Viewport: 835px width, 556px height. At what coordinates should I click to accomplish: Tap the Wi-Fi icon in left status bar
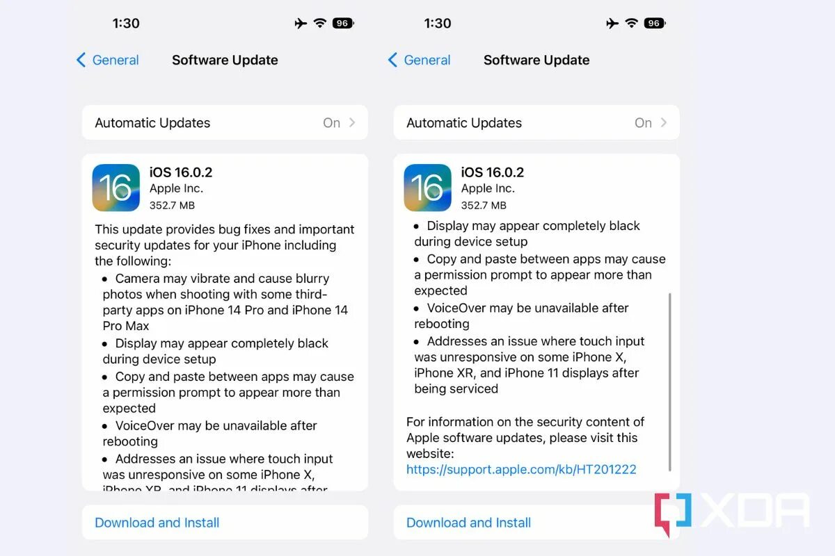tap(320, 23)
